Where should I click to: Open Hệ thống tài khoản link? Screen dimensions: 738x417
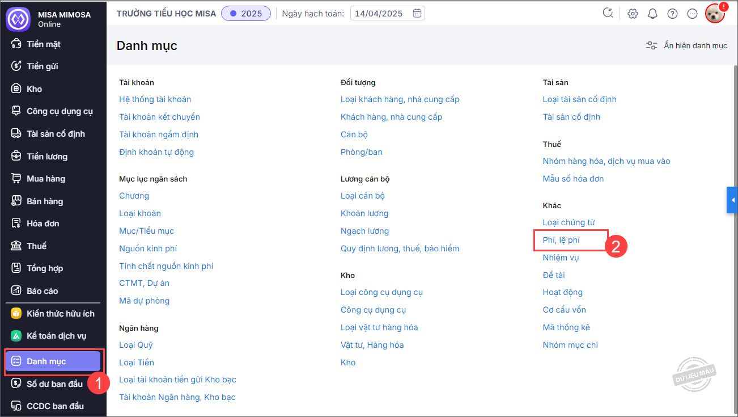pos(155,99)
